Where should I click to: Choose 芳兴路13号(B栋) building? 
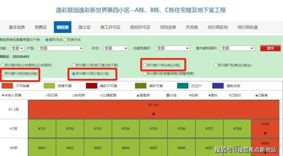(3, 73)
